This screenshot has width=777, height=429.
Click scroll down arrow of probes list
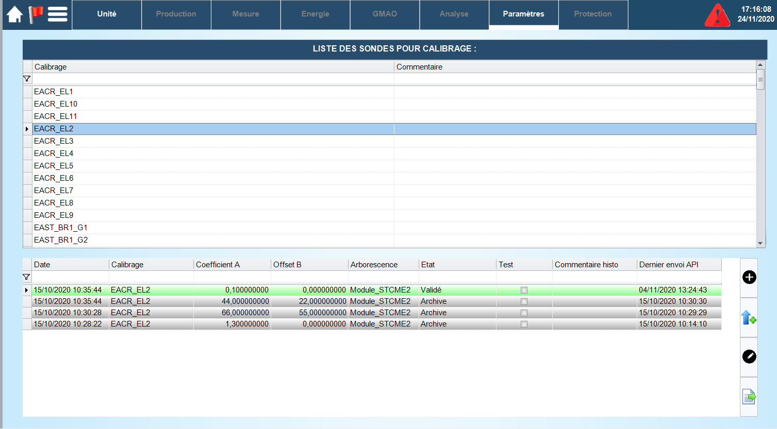(x=760, y=243)
